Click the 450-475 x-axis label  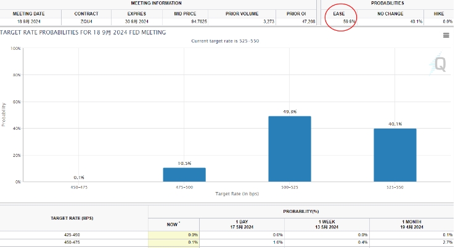79,187
